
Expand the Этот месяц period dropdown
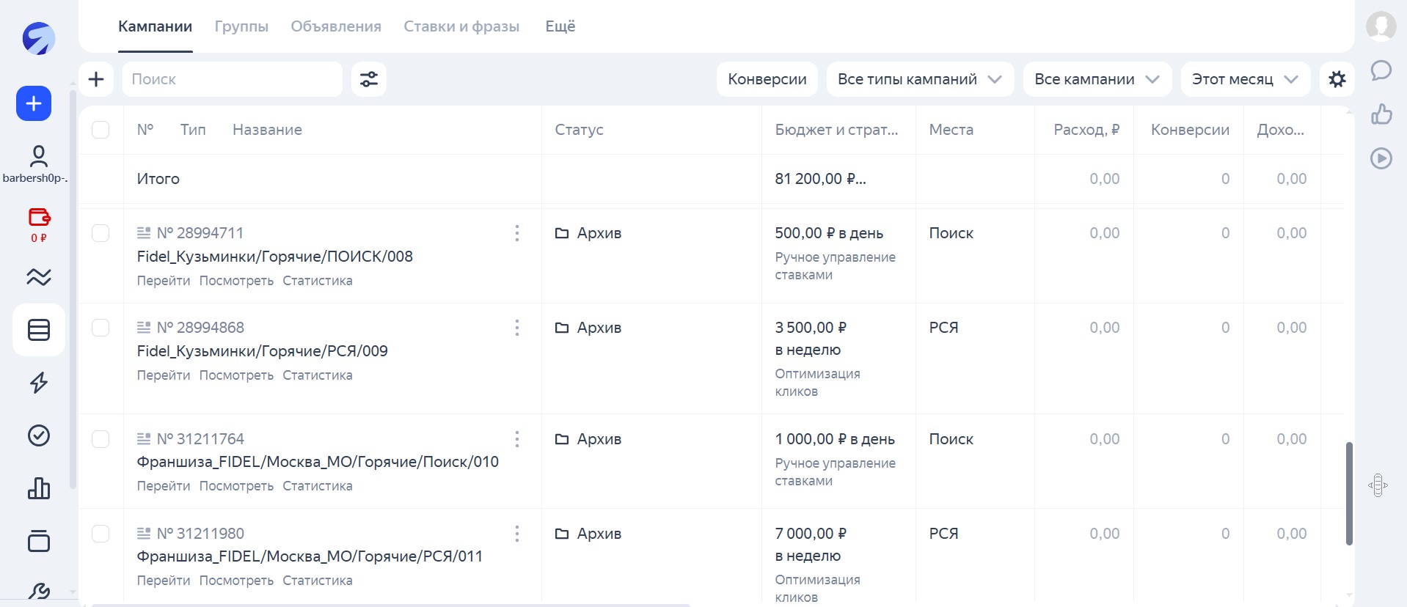point(1246,79)
